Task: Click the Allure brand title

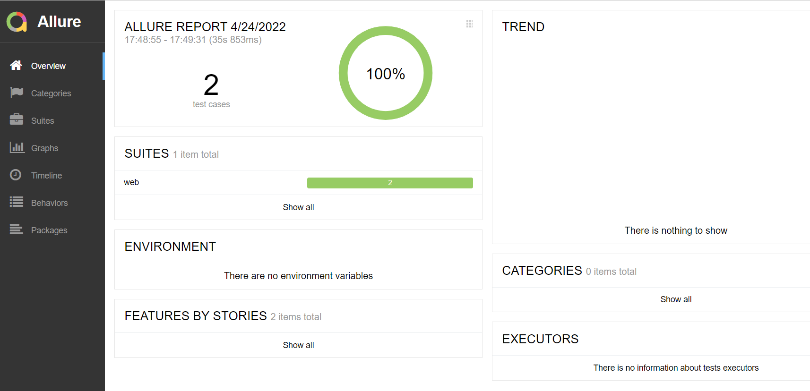Action: pos(59,22)
